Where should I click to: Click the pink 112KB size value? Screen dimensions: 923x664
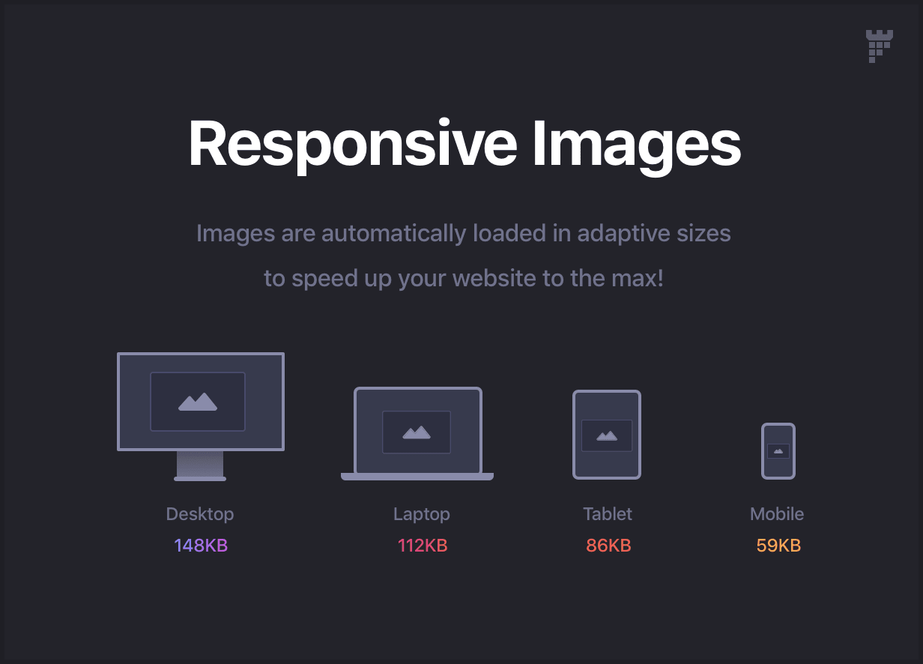423,546
